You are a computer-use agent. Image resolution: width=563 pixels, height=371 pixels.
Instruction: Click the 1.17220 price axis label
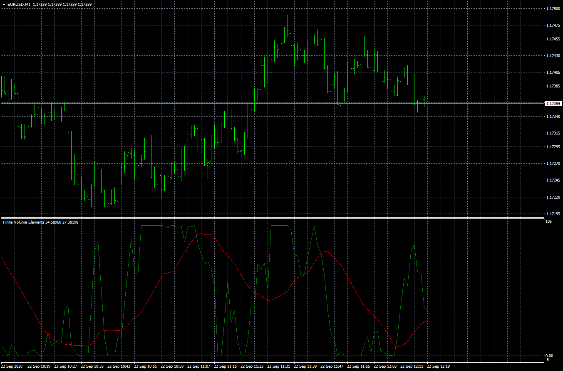click(x=553, y=197)
